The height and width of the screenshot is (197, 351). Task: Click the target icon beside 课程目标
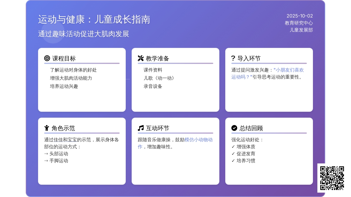click(47, 58)
